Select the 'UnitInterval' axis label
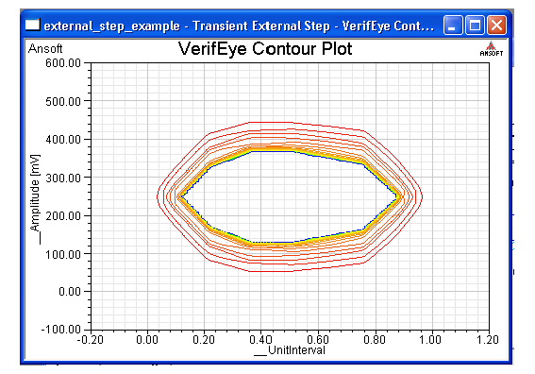Viewport: 535px width, 374px height. (290, 350)
